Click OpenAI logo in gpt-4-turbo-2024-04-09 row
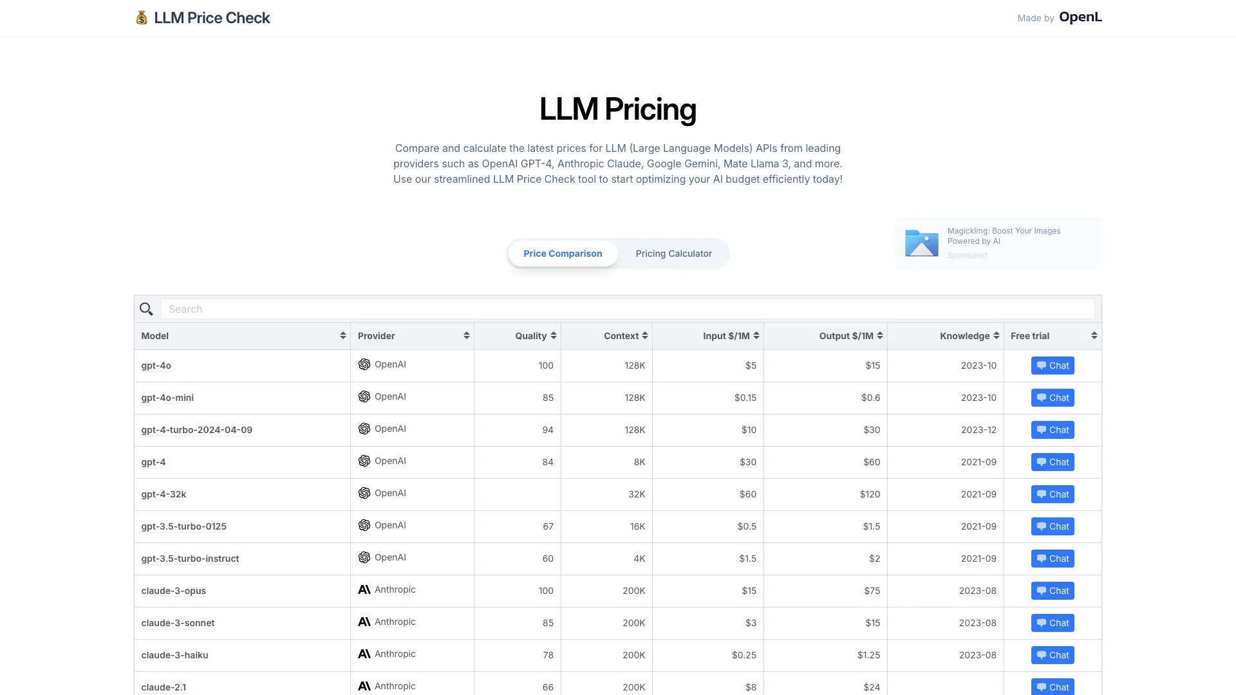 (364, 429)
